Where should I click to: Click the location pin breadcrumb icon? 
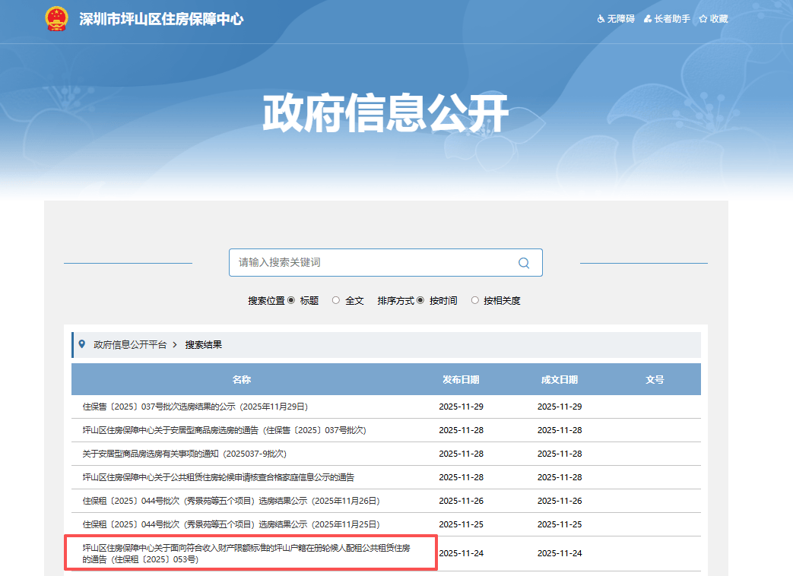pyautogui.click(x=82, y=344)
